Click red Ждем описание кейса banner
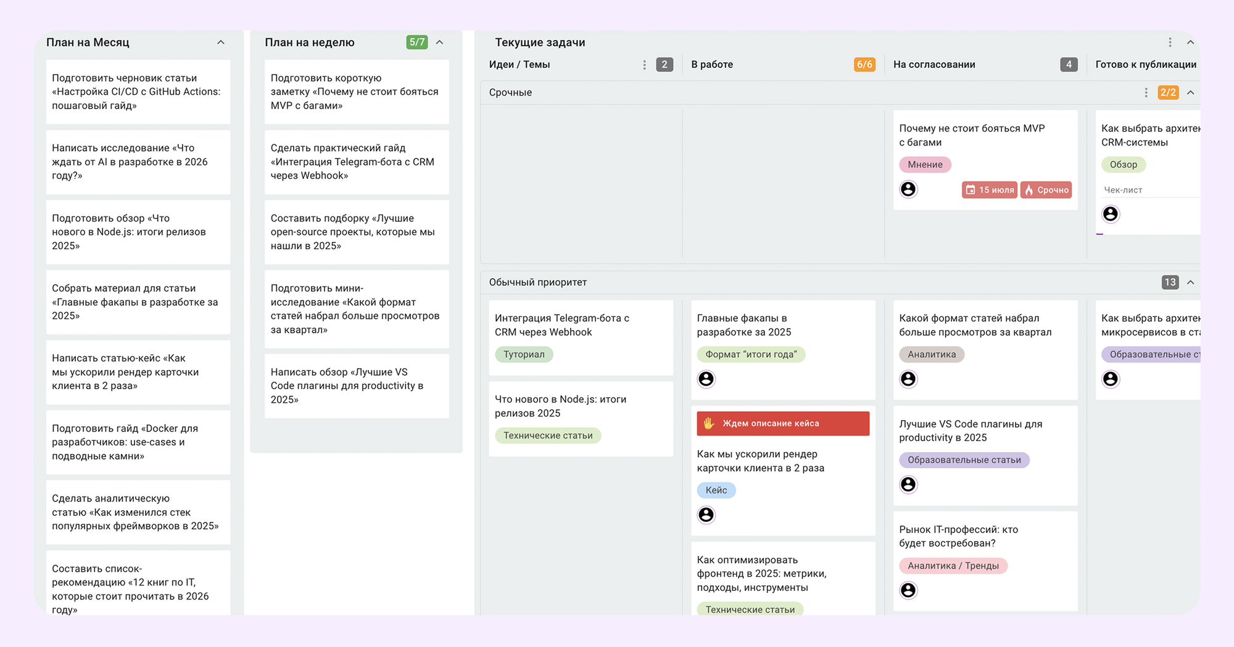 point(782,424)
